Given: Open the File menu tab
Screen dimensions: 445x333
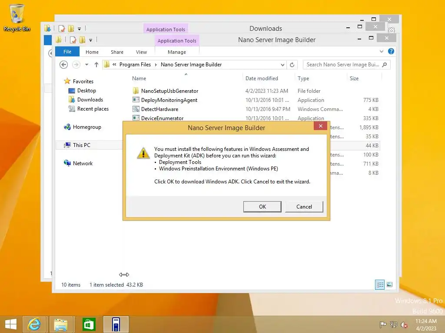Looking at the screenshot, I should 67,52.
